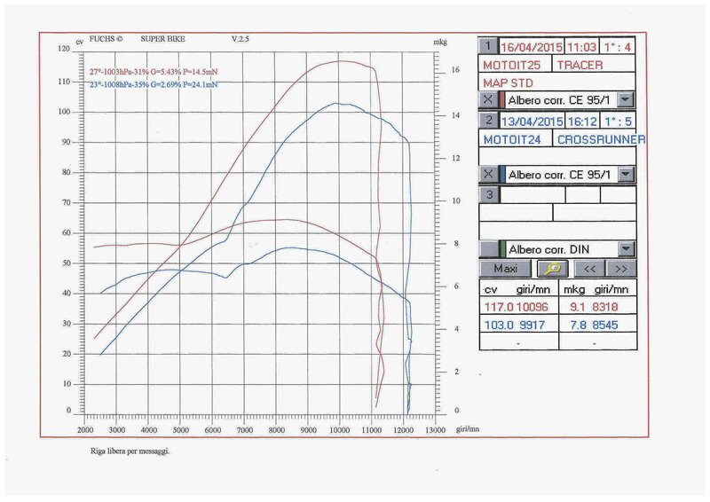
Task: Toggle the empty box for run 3
Action: coord(487,249)
